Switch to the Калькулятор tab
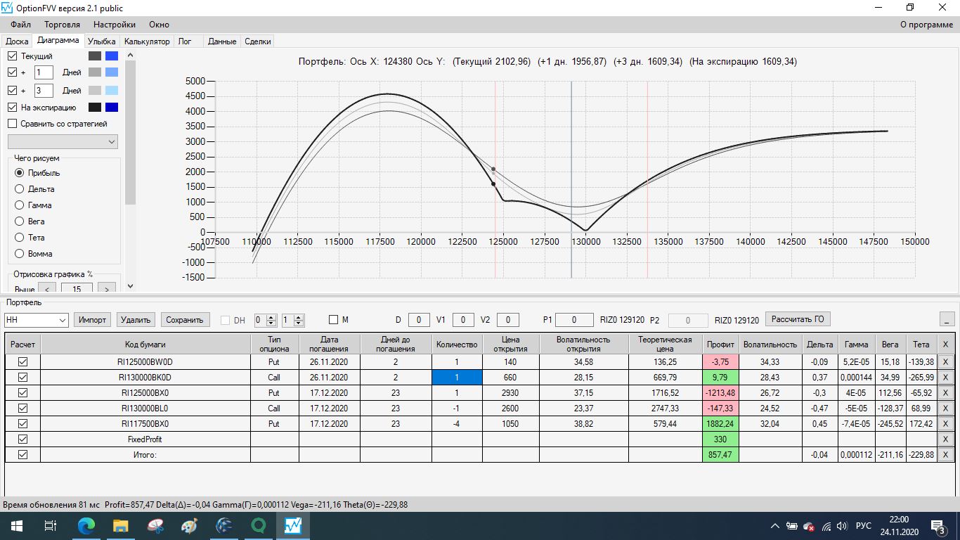Screen dimensions: 960x540 [x=147, y=41]
